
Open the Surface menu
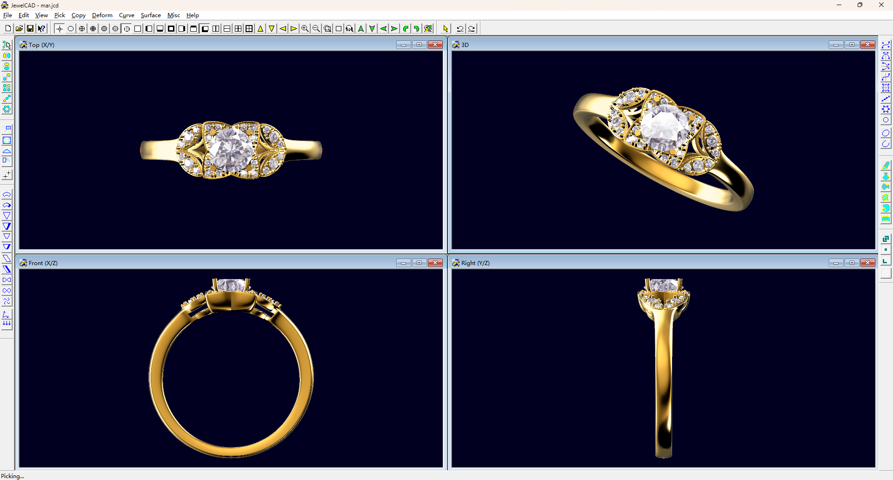(151, 15)
